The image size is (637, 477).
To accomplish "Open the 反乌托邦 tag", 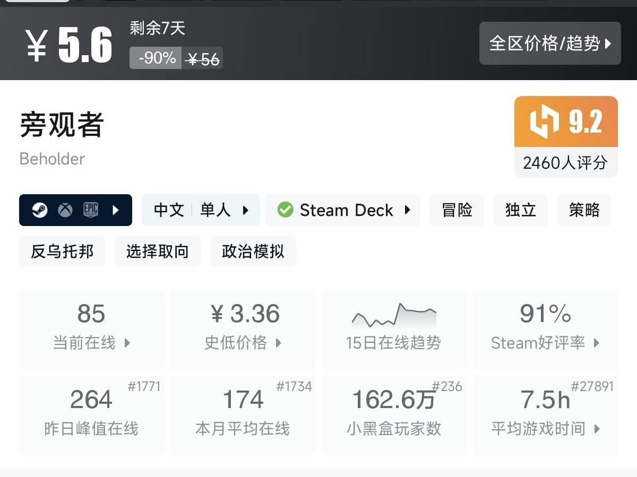I will (62, 251).
